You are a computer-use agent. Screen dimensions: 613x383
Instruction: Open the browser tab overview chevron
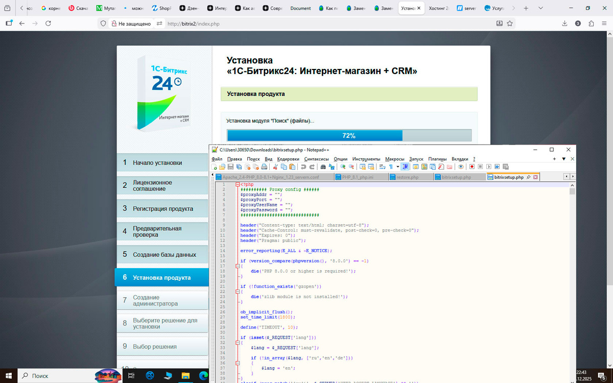540,8
